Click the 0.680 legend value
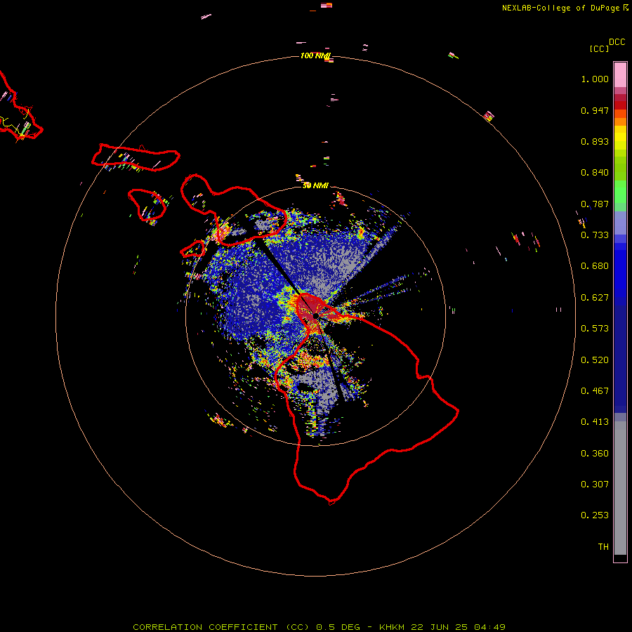This screenshot has height=632, width=632. click(x=595, y=266)
